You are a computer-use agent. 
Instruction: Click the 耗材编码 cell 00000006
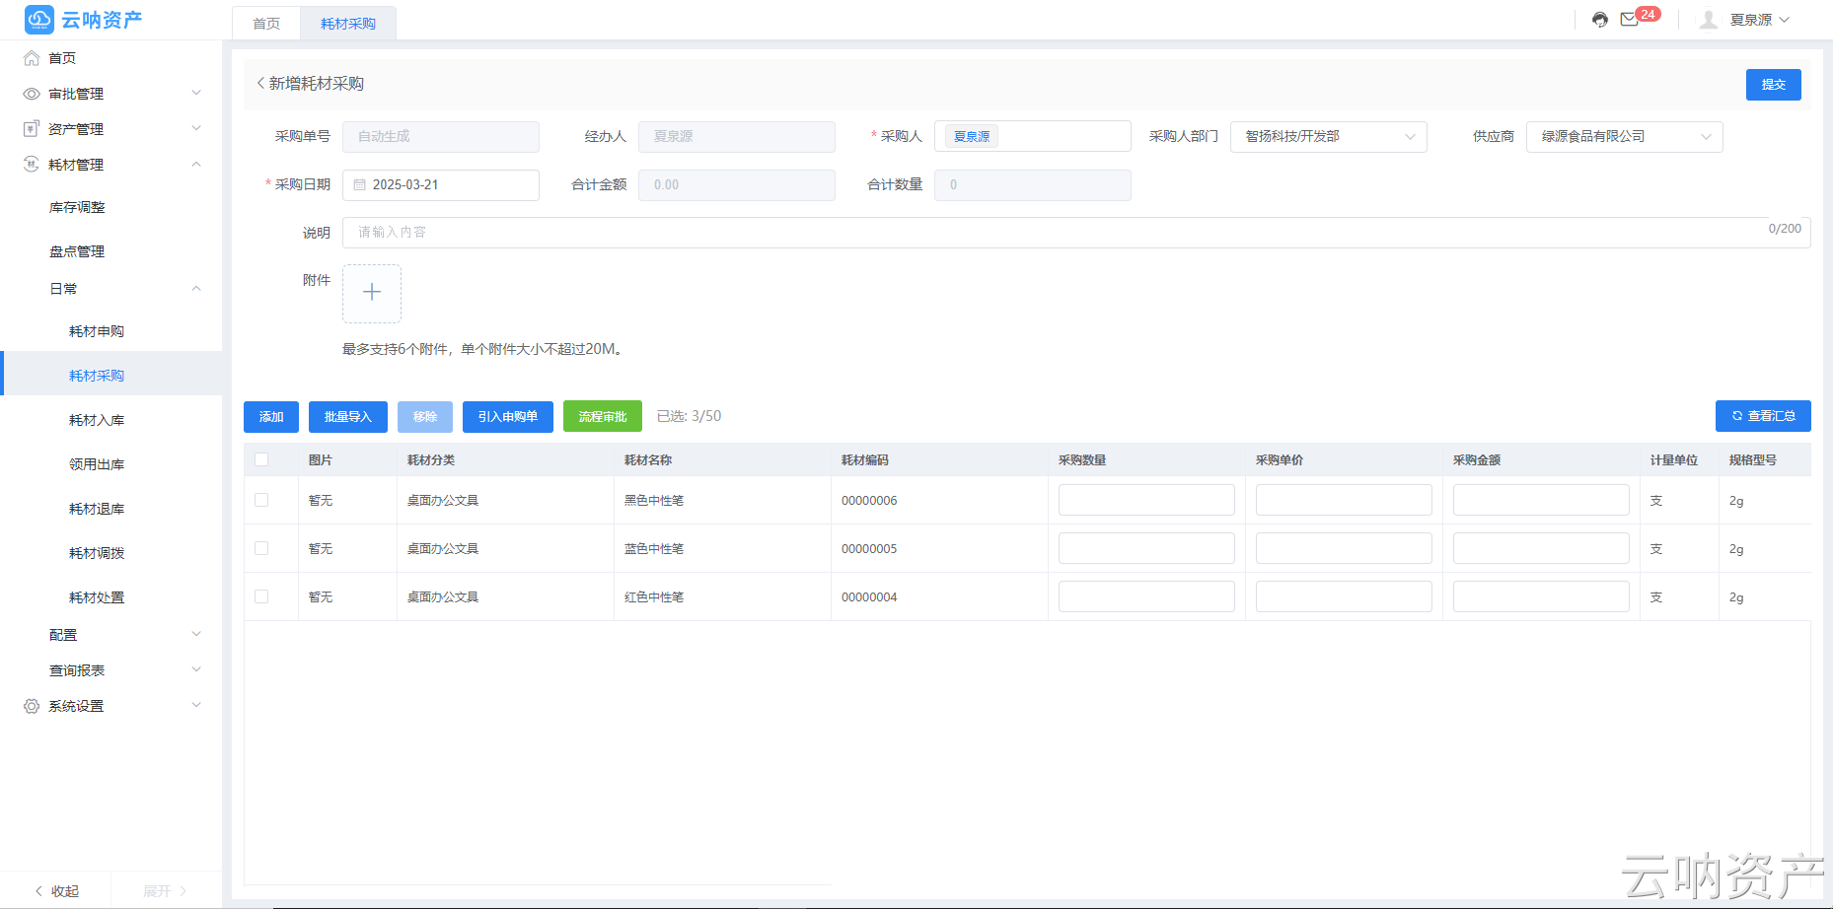869,501
